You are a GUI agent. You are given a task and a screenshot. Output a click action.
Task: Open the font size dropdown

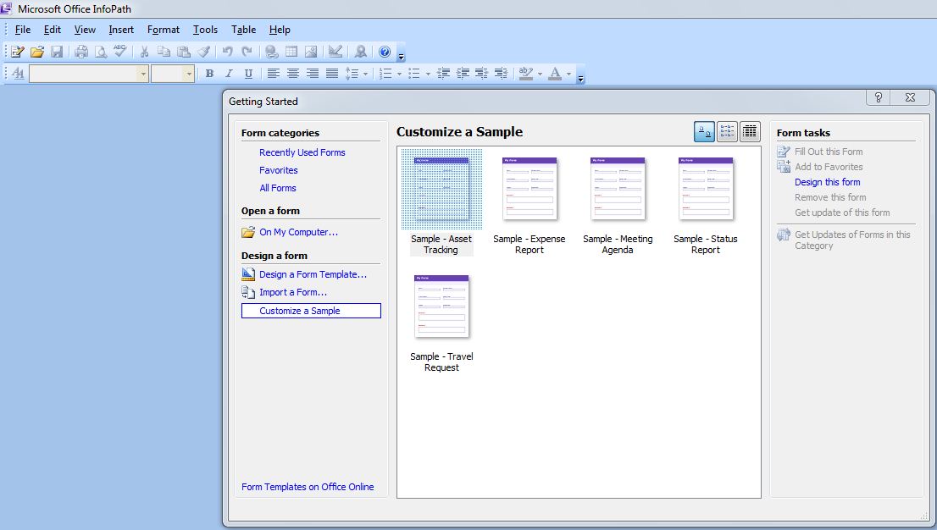coord(190,74)
